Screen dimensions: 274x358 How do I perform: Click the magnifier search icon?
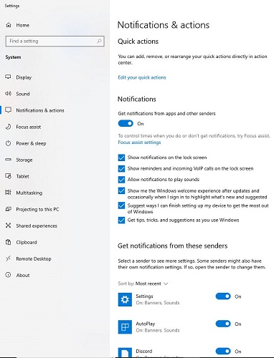click(99, 41)
